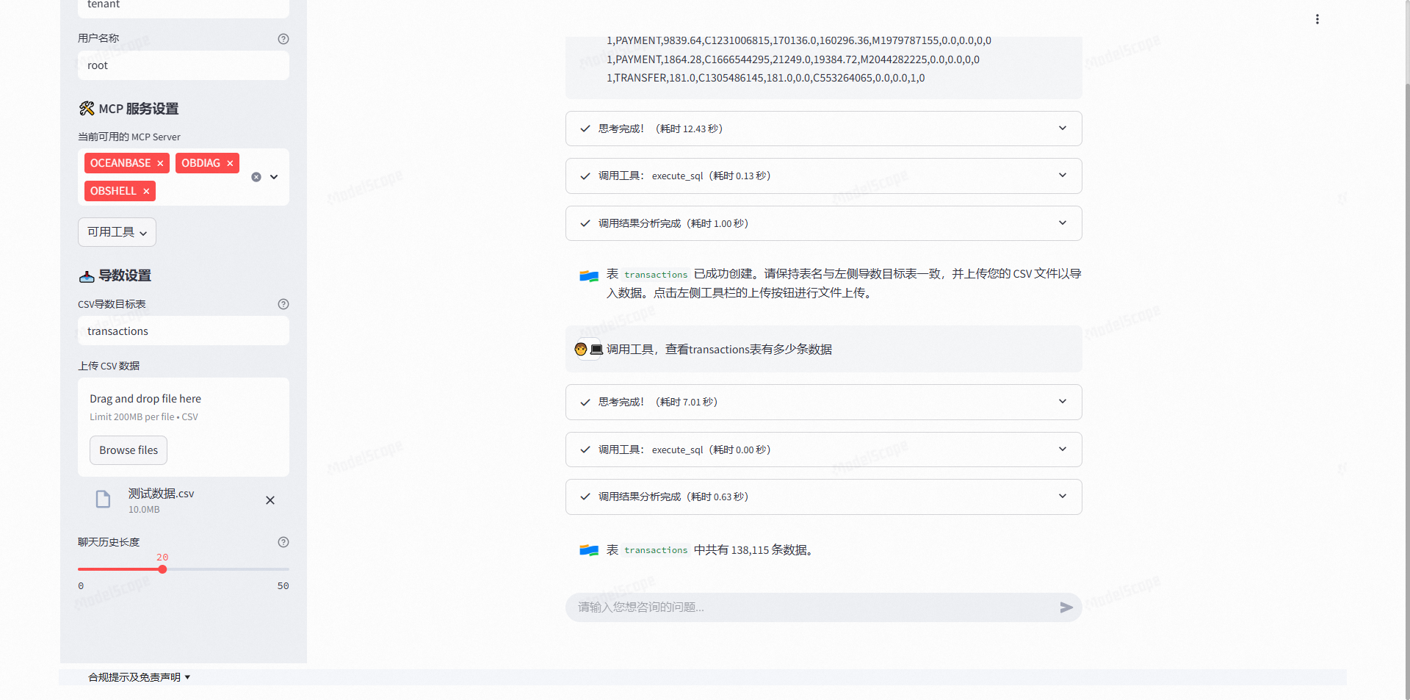Expand the 思考完成 12.43秒 details panel
This screenshot has width=1410, height=700.
coord(1063,128)
